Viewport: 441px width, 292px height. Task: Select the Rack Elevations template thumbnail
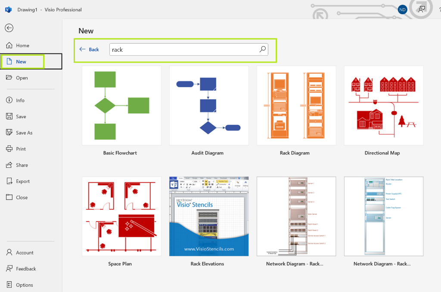(x=209, y=216)
